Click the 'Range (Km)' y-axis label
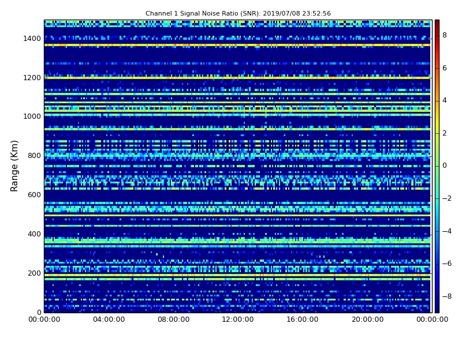This screenshot has height=346, width=462. click(14, 166)
